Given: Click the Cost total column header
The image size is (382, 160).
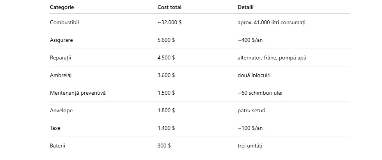Looking at the screenshot, I should tap(169, 7).
